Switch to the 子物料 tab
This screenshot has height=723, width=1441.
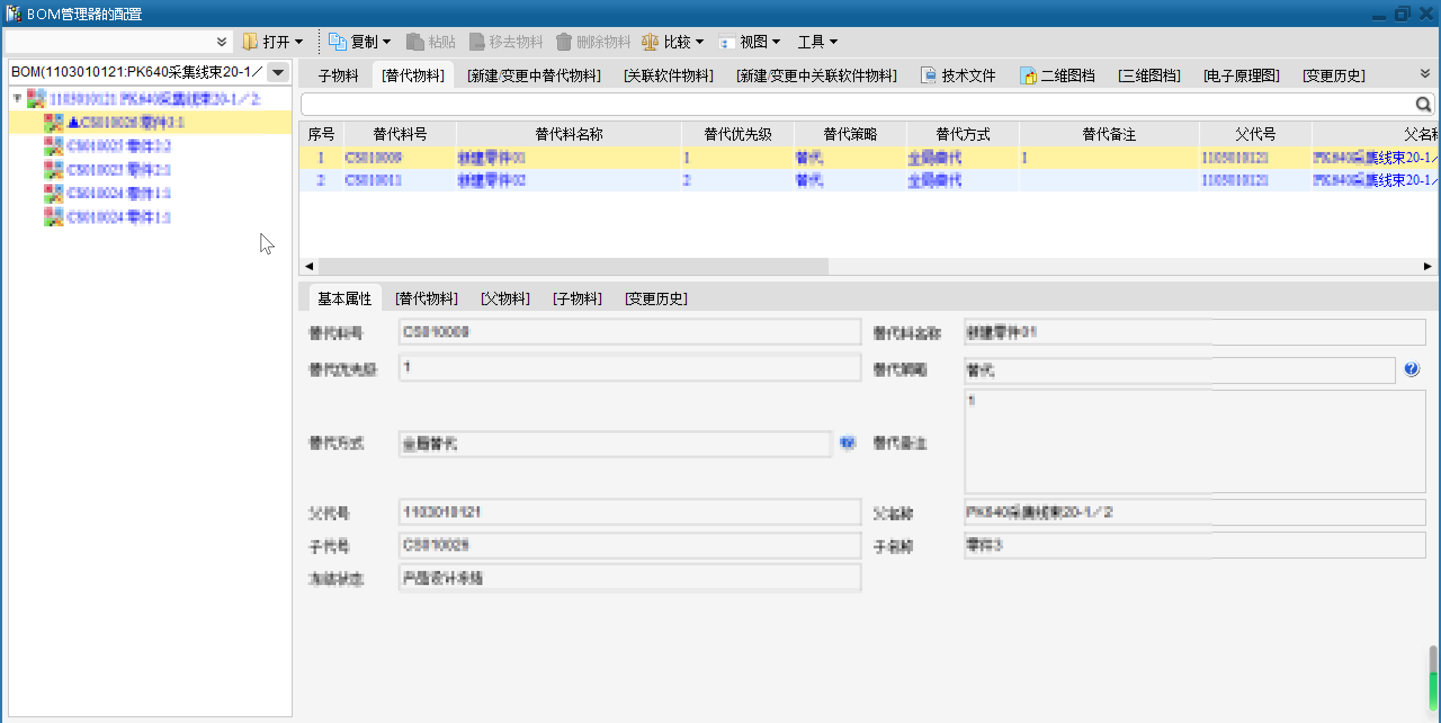click(338, 75)
